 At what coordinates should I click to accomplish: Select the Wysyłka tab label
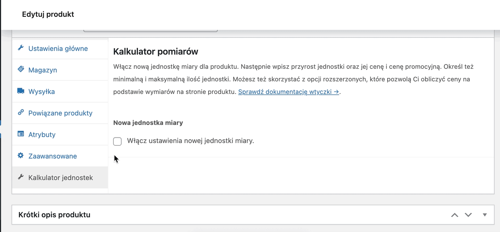pos(42,92)
